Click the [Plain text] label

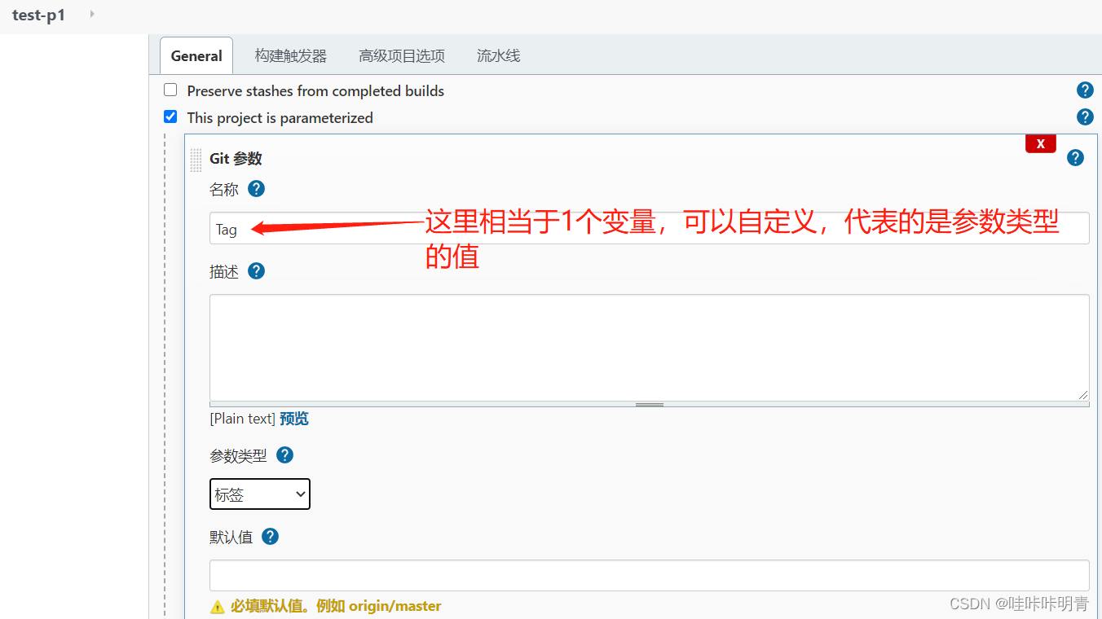tap(242, 419)
